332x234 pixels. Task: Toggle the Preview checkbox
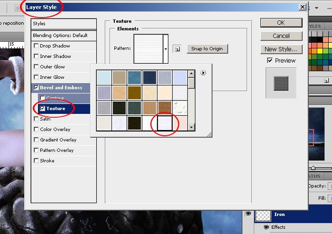point(269,61)
